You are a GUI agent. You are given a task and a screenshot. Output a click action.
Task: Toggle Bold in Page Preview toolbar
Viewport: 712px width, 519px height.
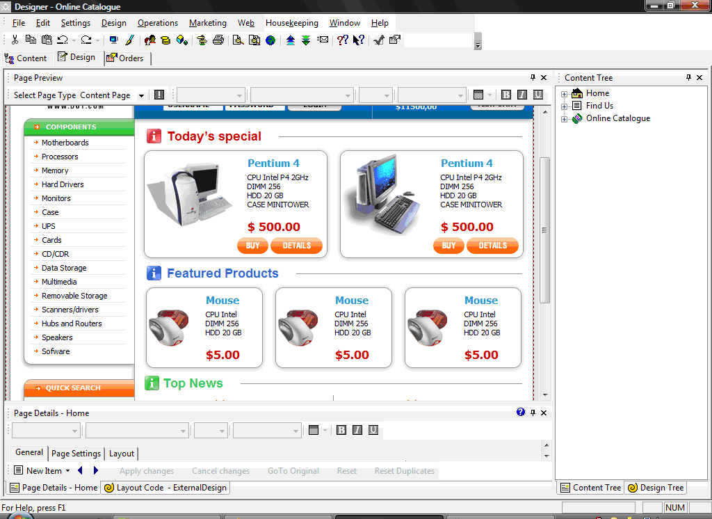pos(505,95)
